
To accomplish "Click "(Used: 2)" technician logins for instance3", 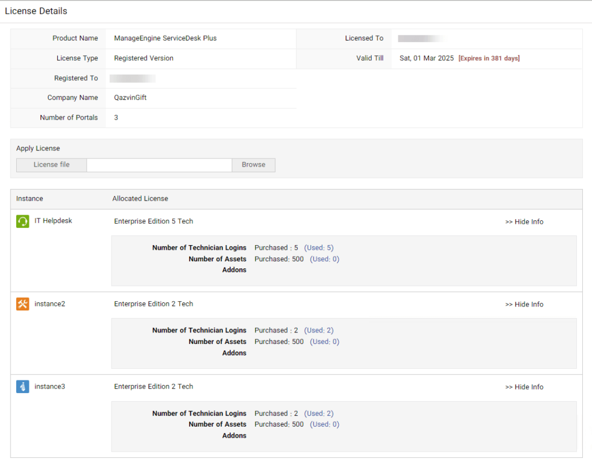I will [319, 413].
